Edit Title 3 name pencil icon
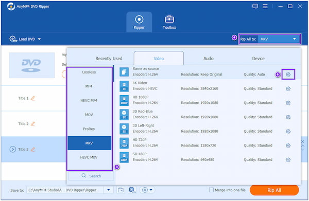The width and height of the screenshot is (309, 201). 33,150
